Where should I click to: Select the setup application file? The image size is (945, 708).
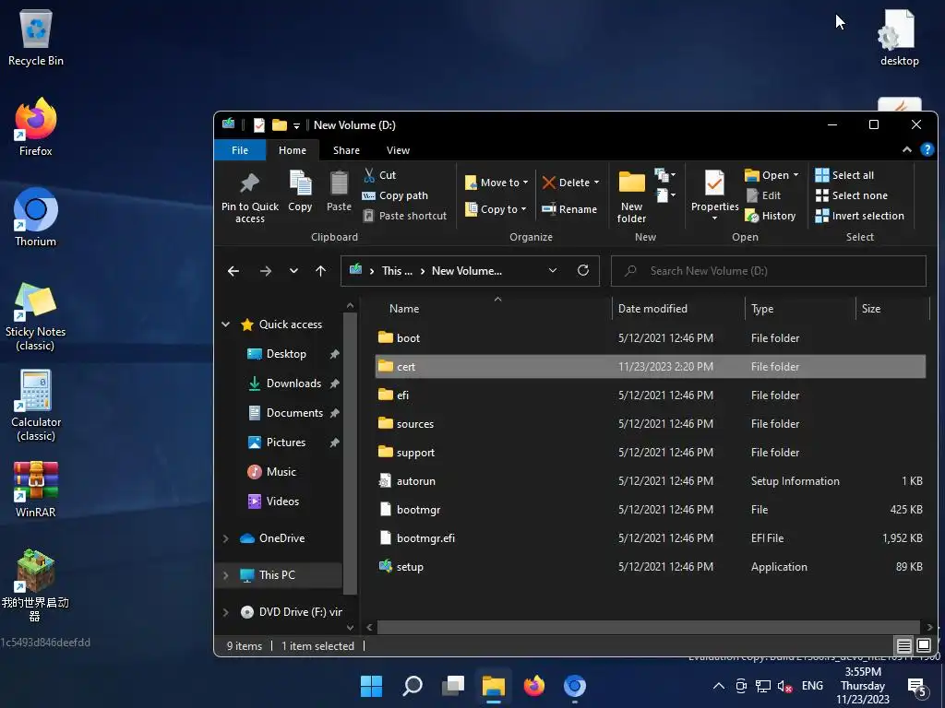click(651, 567)
